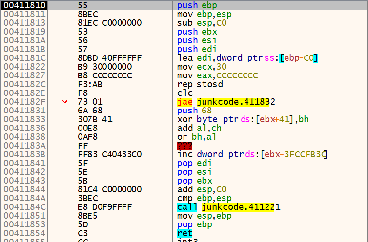Image resolution: width=368 pixels, height=242 pixels.
Task: Select address 0041181C in the address column
Action: click(x=24, y=58)
